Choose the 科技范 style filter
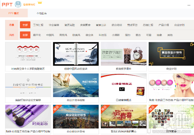Image resolution: width=194 pixels, height=135 pixels. [x=103, y=35]
